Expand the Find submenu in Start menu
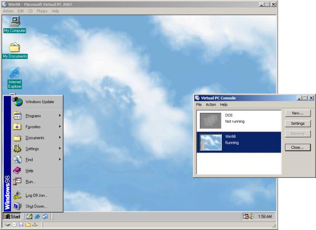316x230 pixels. [x=37, y=159]
